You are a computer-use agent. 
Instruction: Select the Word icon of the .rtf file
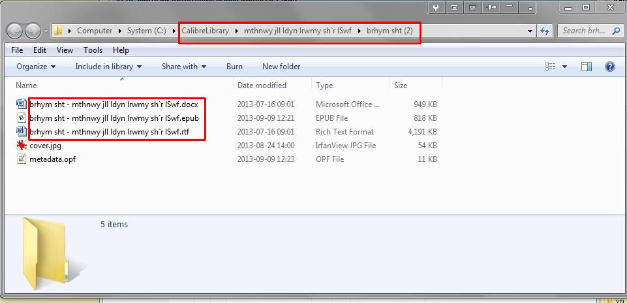22,132
